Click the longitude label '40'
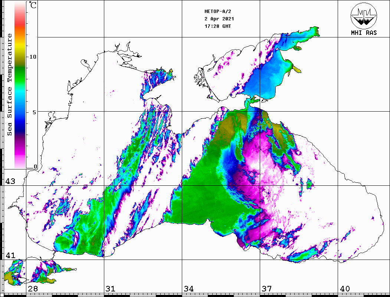The image size is (390, 297). click(x=345, y=288)
